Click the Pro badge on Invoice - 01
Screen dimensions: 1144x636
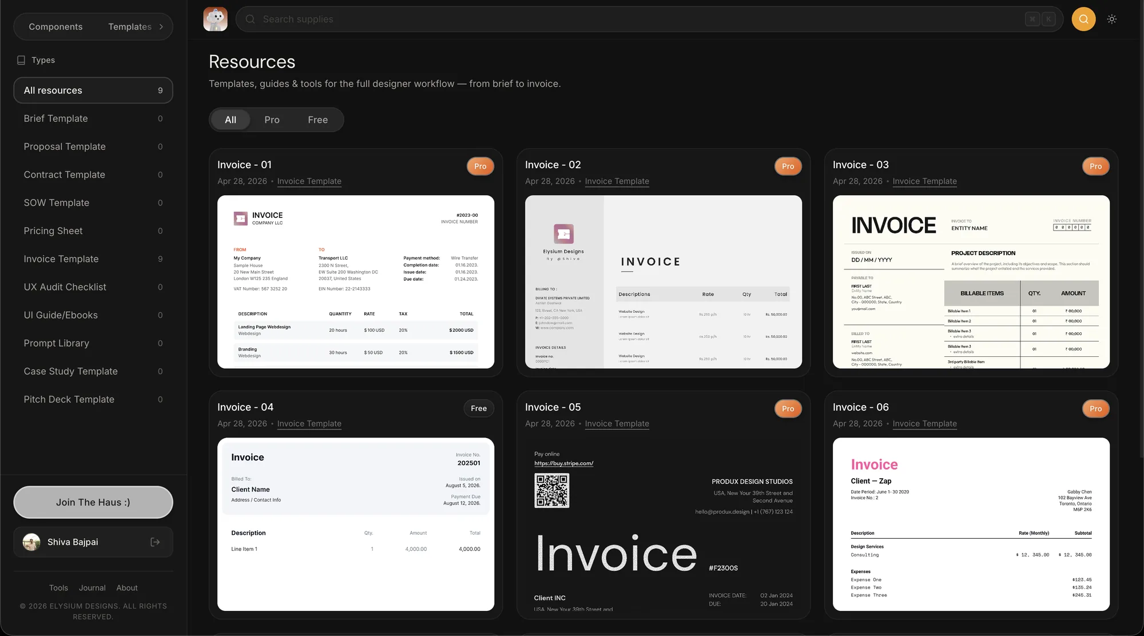[x=480, y=166]
